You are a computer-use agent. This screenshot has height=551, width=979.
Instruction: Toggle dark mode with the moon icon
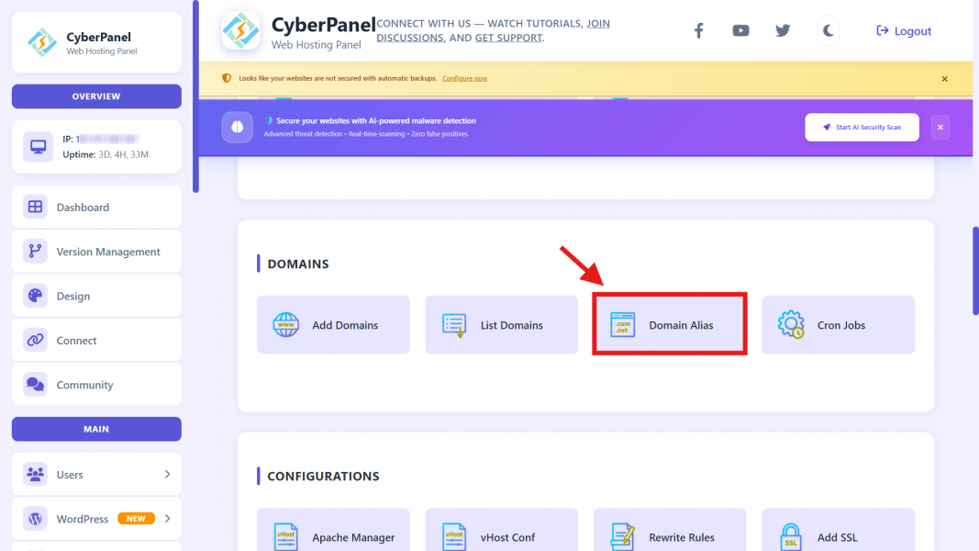828,30
